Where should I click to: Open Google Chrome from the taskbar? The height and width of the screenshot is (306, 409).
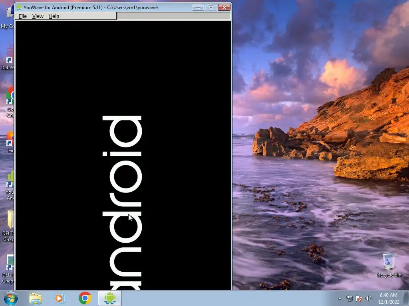(x=85, y=298)
